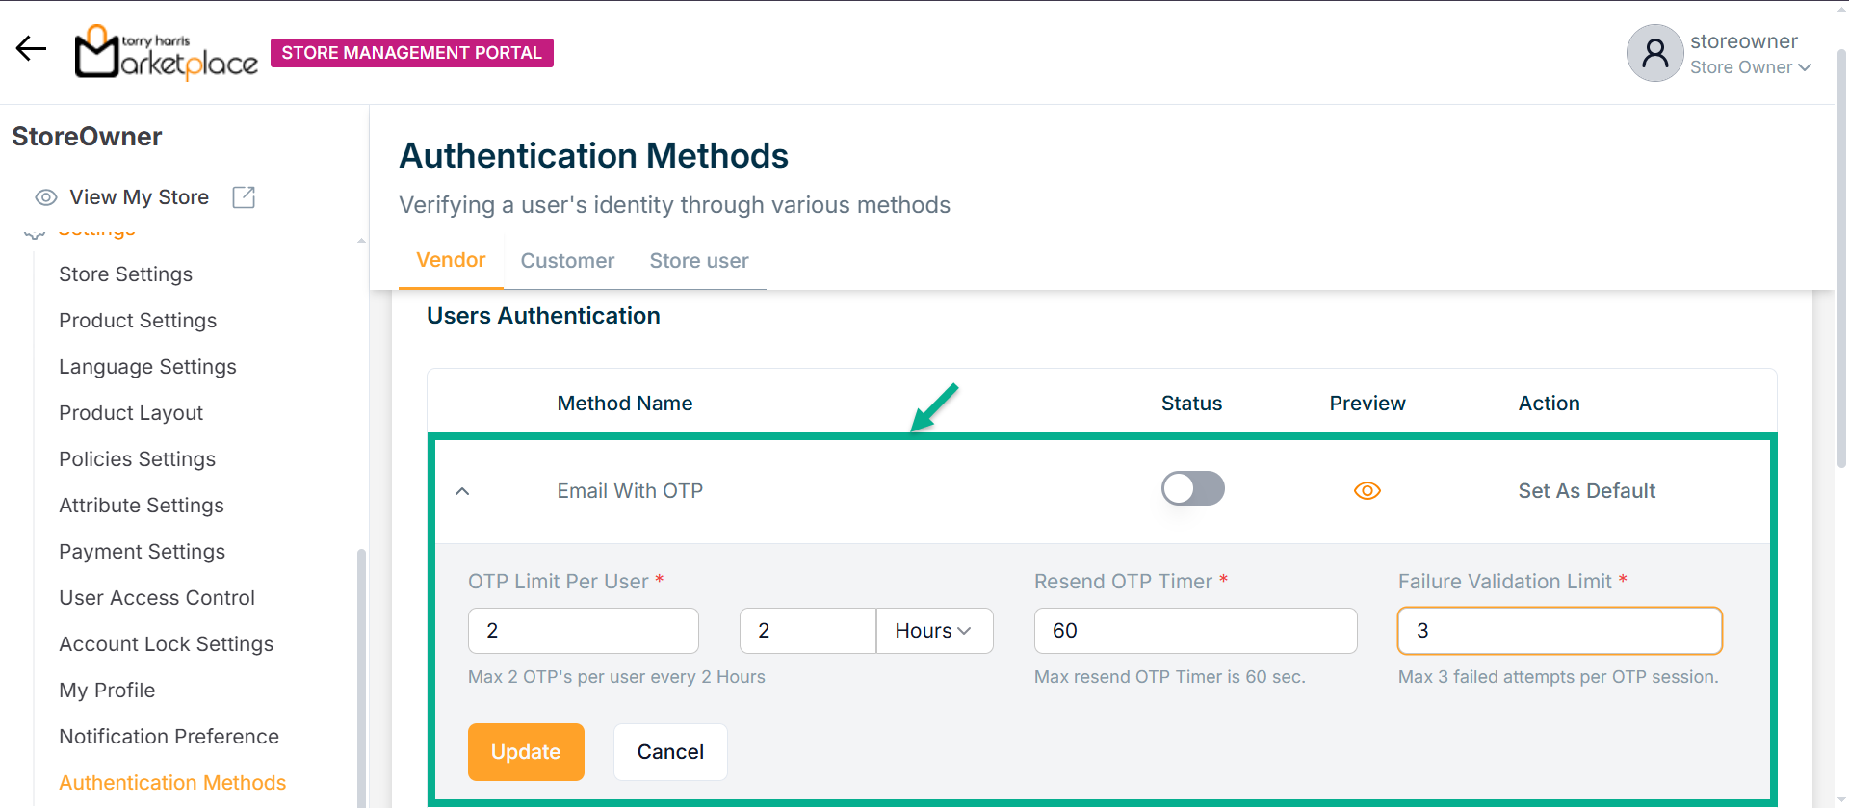
Task: Collapse the Email With OTP row
Action: point(462,491)
